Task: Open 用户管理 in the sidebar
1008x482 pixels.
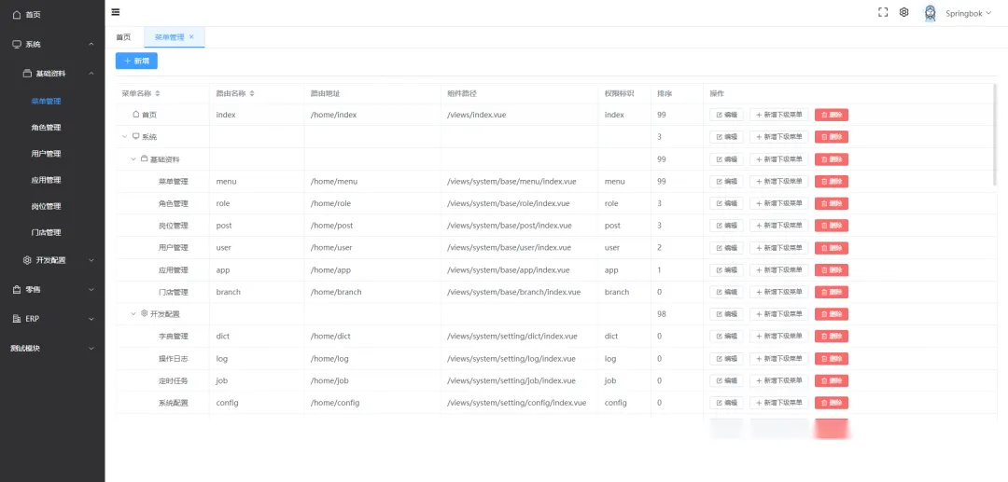Action: point(47,154)
